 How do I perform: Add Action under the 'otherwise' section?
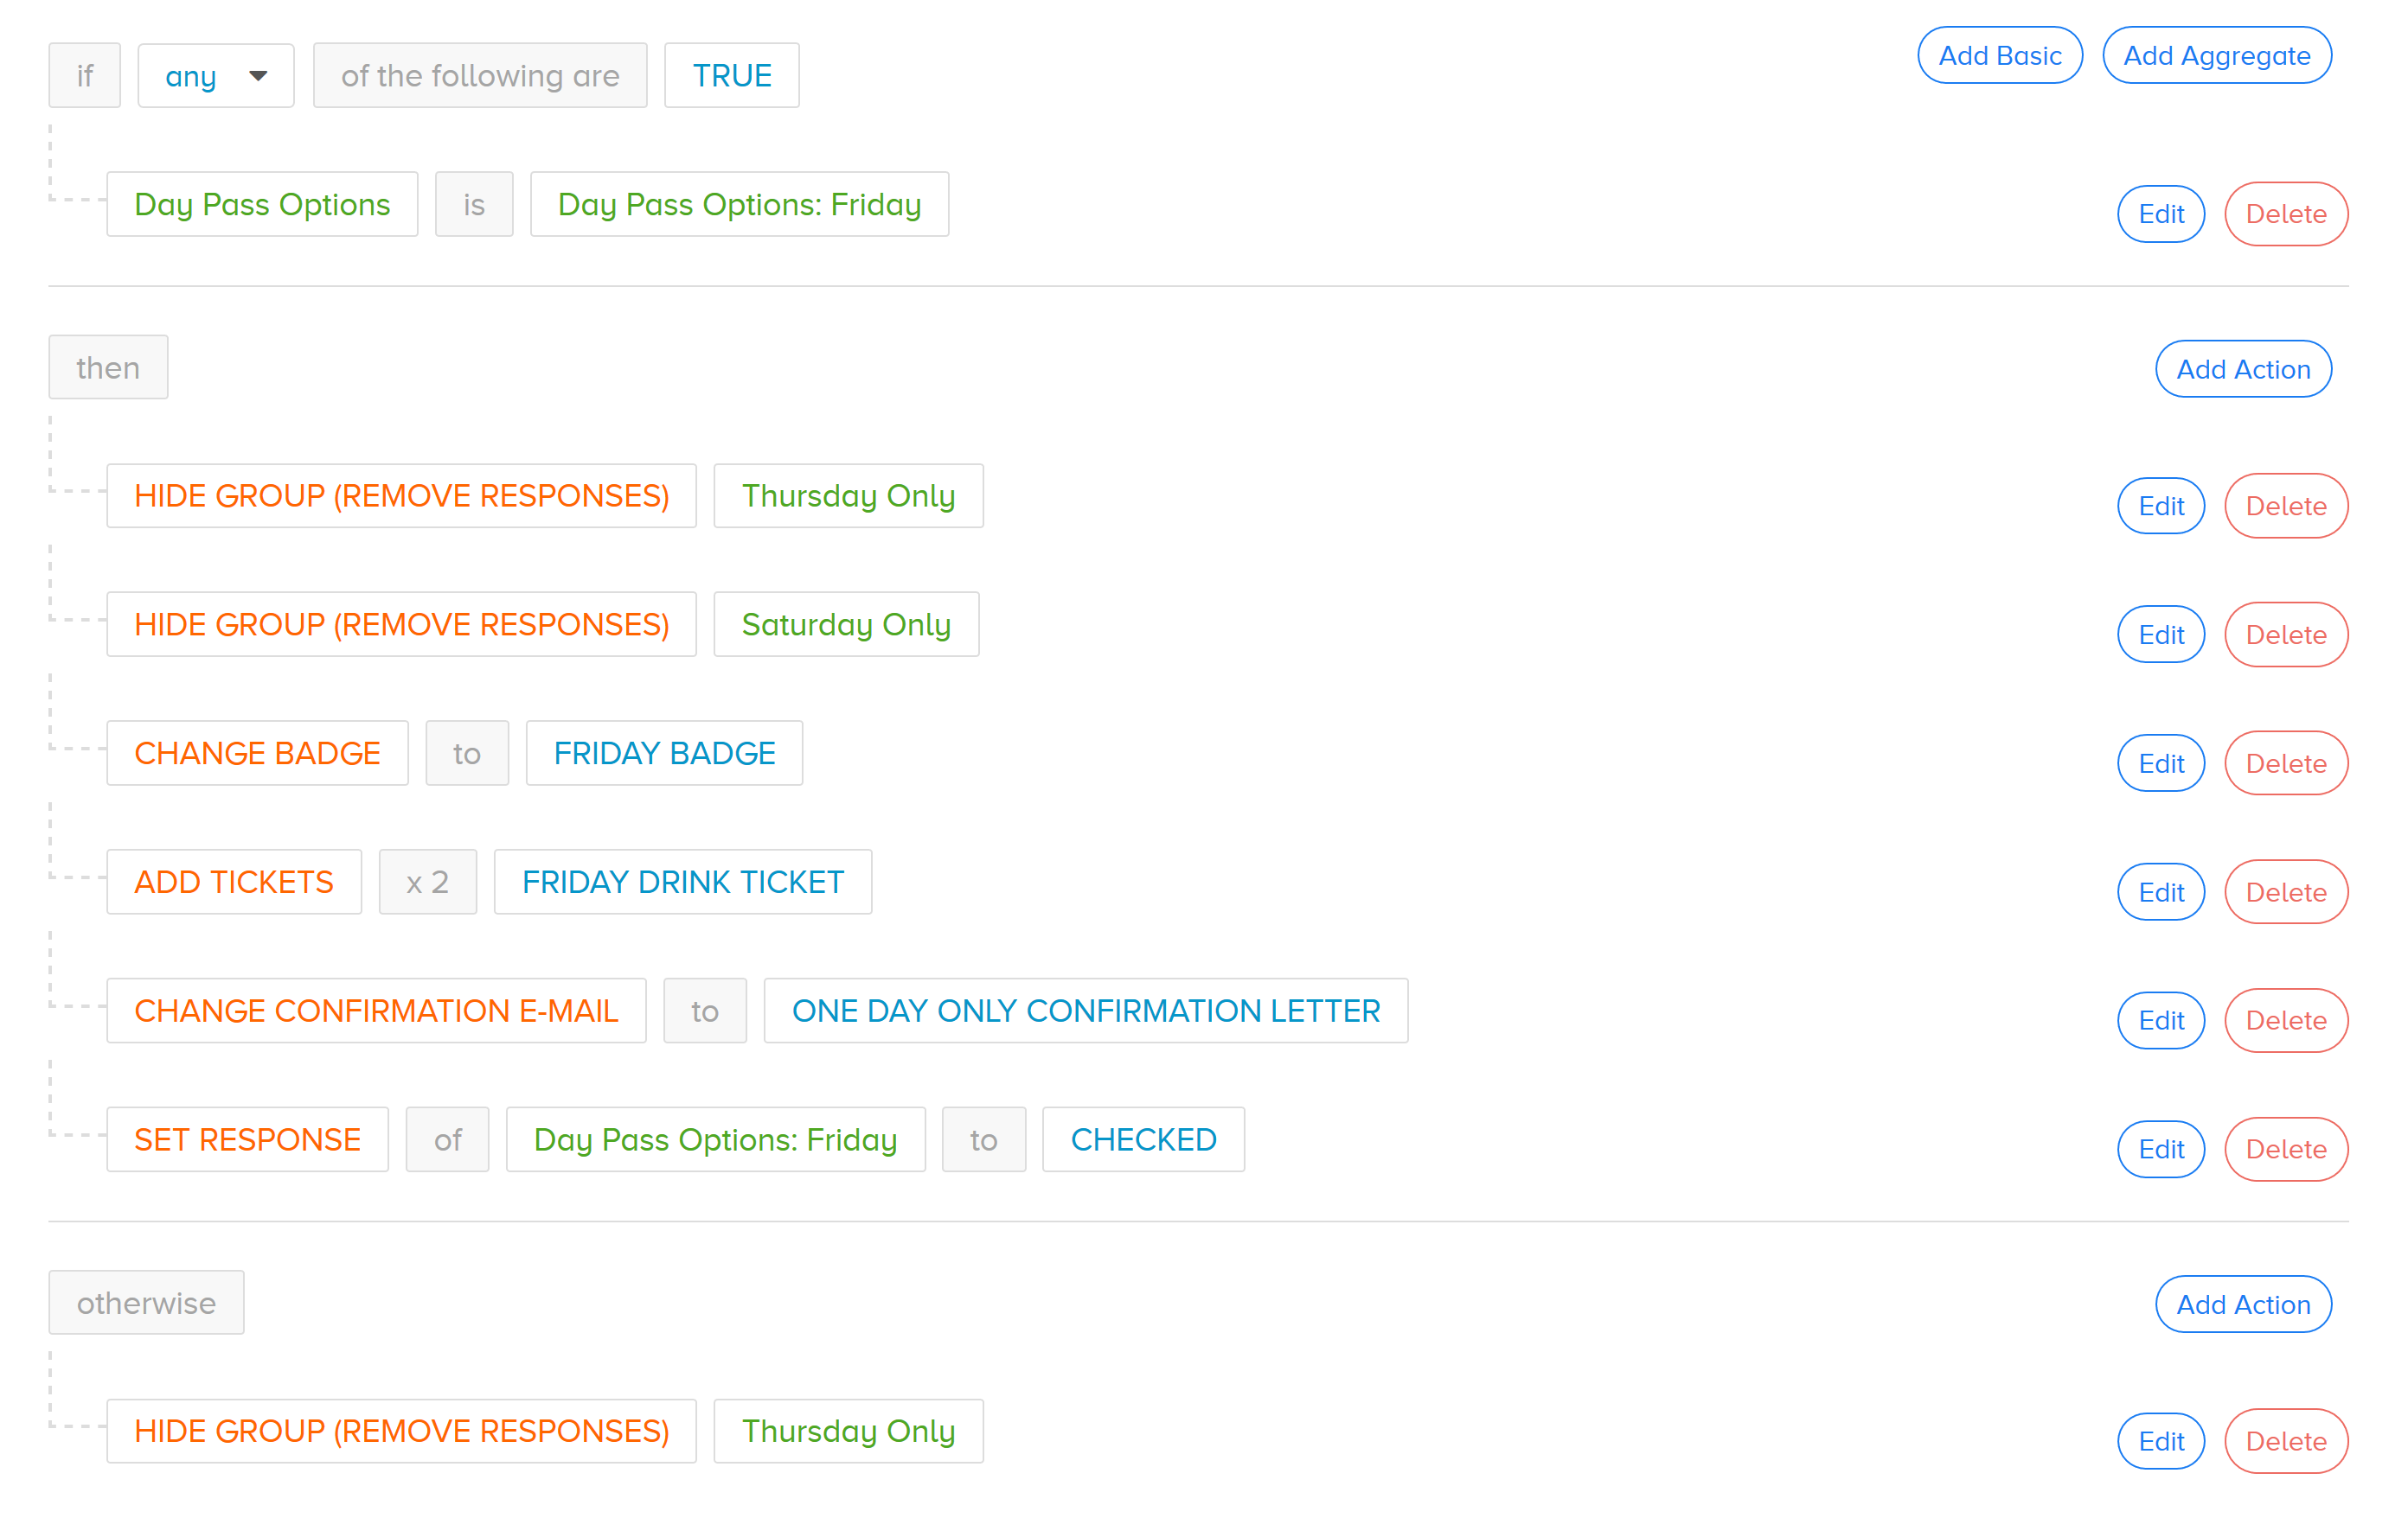(2242, 1304)
